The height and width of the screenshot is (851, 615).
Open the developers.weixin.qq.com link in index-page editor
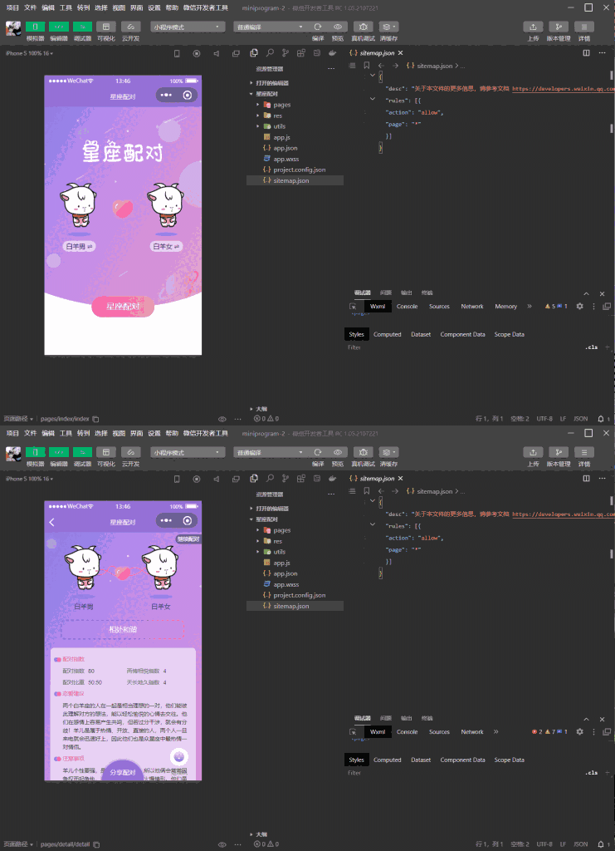(563, 88)
